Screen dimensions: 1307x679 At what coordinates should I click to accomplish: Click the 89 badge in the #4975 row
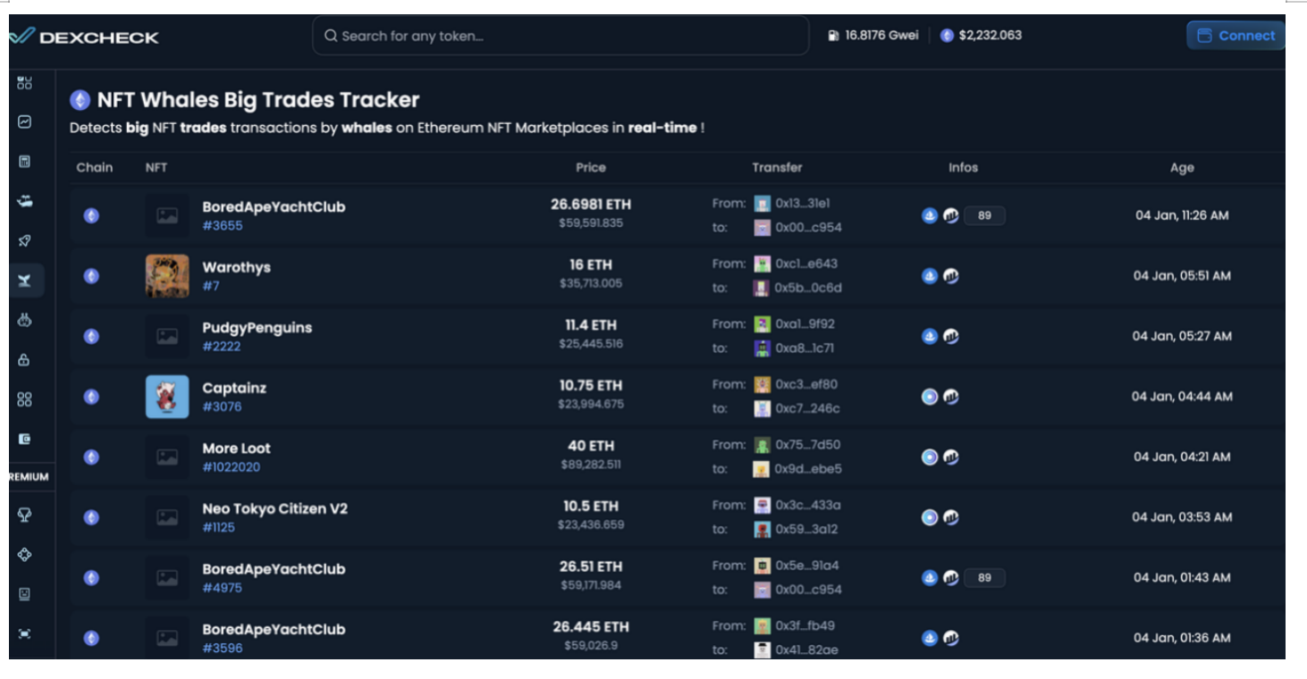click(x=984, y=577)
